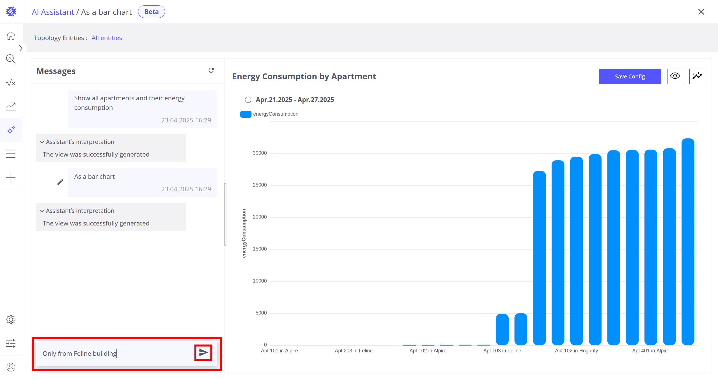Open the Home icon in sidebar
This screenshot has width=718, height=379.
pyautogui.click(x=11, y=36)
